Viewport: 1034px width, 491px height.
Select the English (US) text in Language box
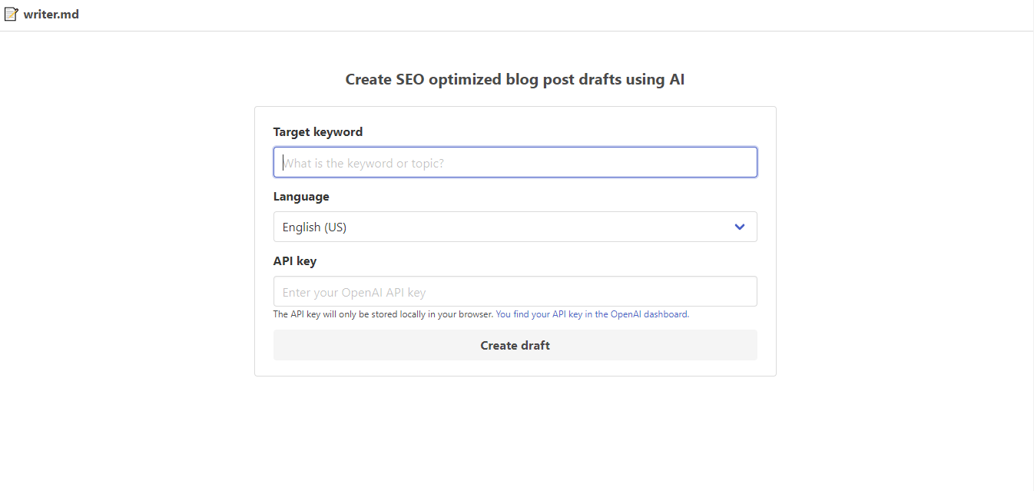[x=314, y=227]
